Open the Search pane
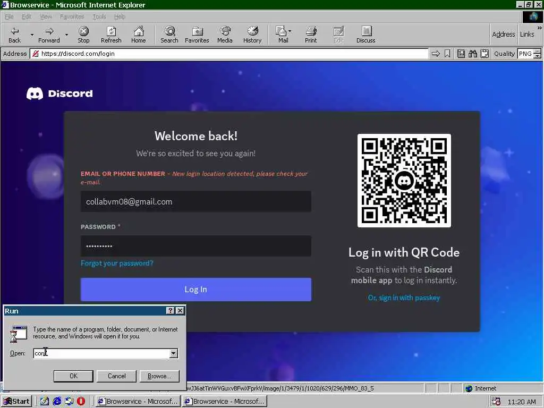This screenshot has width=544, height=408. coord(169,35)
